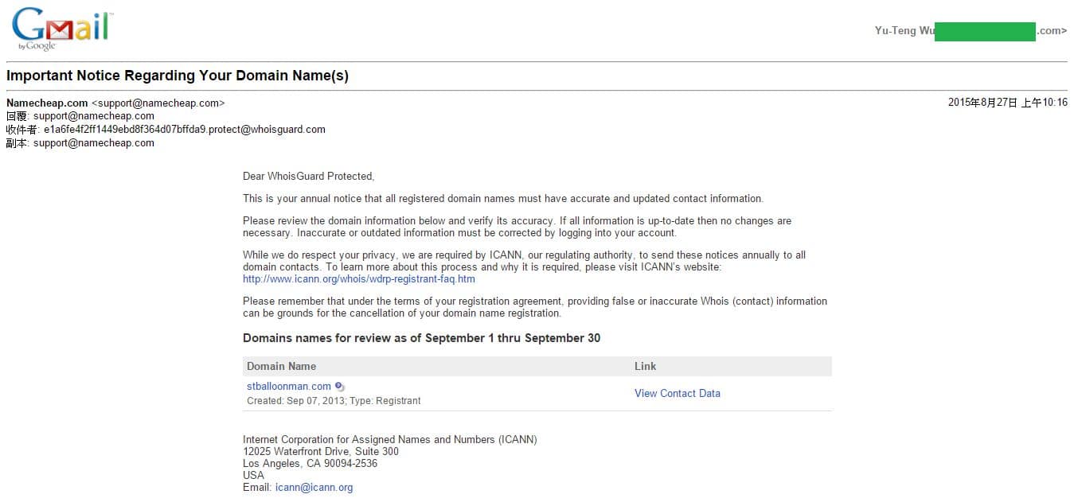The height and width of the screenshot is (498, 1074).
Task: Click the icann@icann.org email link
Action: tap(314, 488)
